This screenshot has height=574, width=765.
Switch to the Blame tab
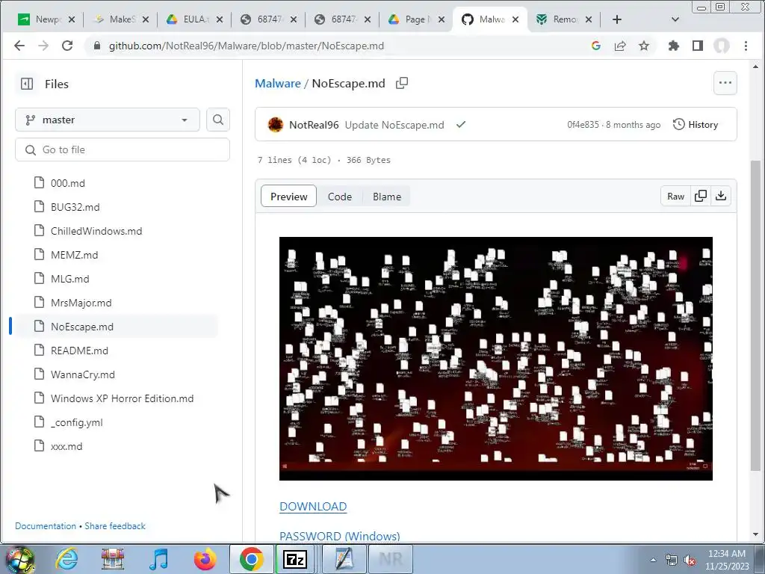(387, 197)
